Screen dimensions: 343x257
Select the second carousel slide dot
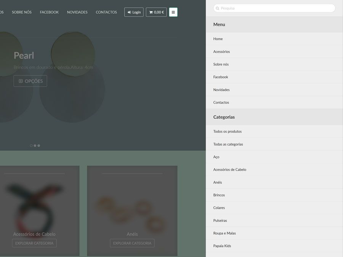[x=35, y=145]
